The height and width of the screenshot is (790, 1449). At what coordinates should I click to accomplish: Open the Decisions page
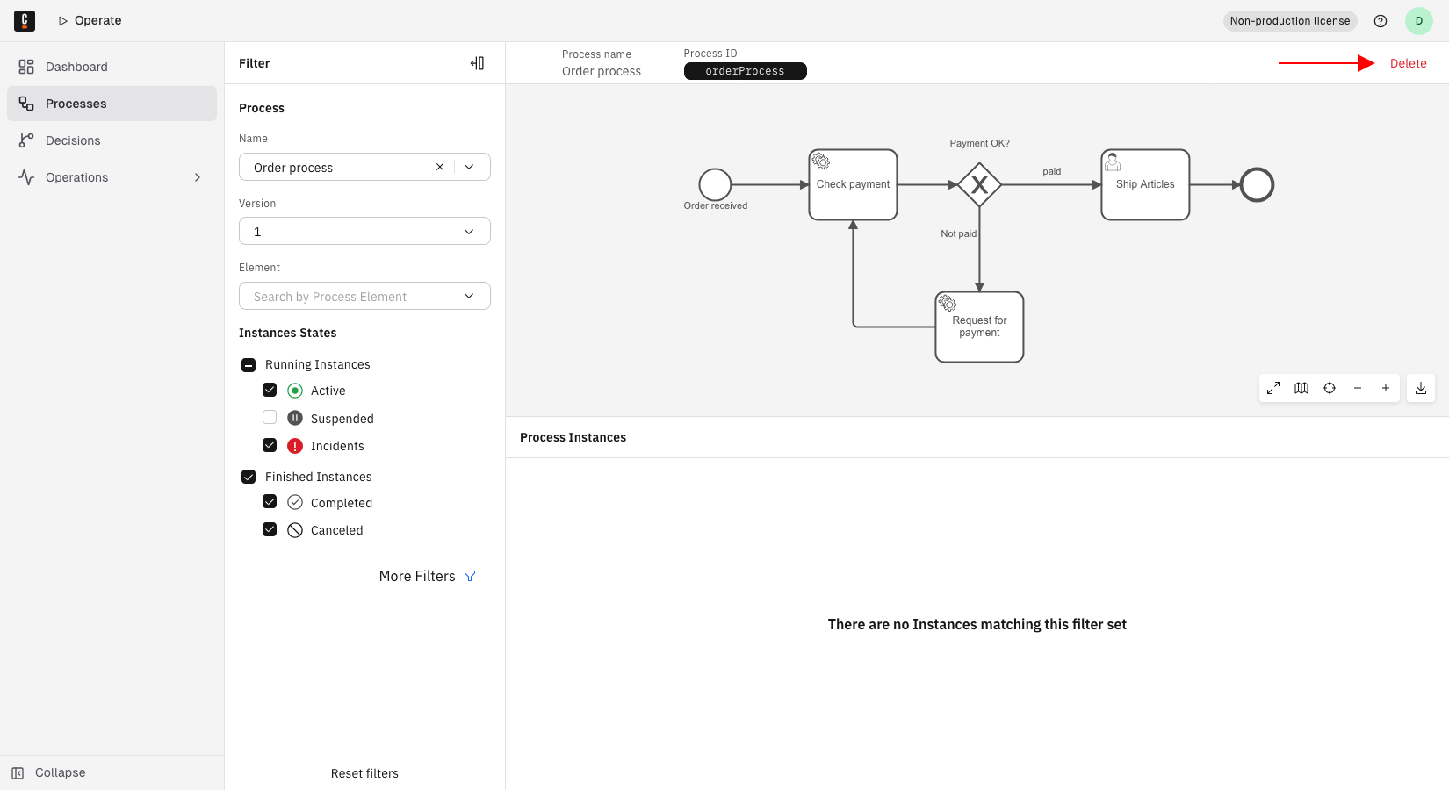tap(112, 140)
